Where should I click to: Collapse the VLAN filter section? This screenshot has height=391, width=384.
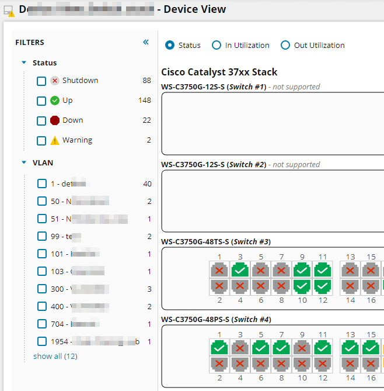pyautogui.click(x=24, y=163)
